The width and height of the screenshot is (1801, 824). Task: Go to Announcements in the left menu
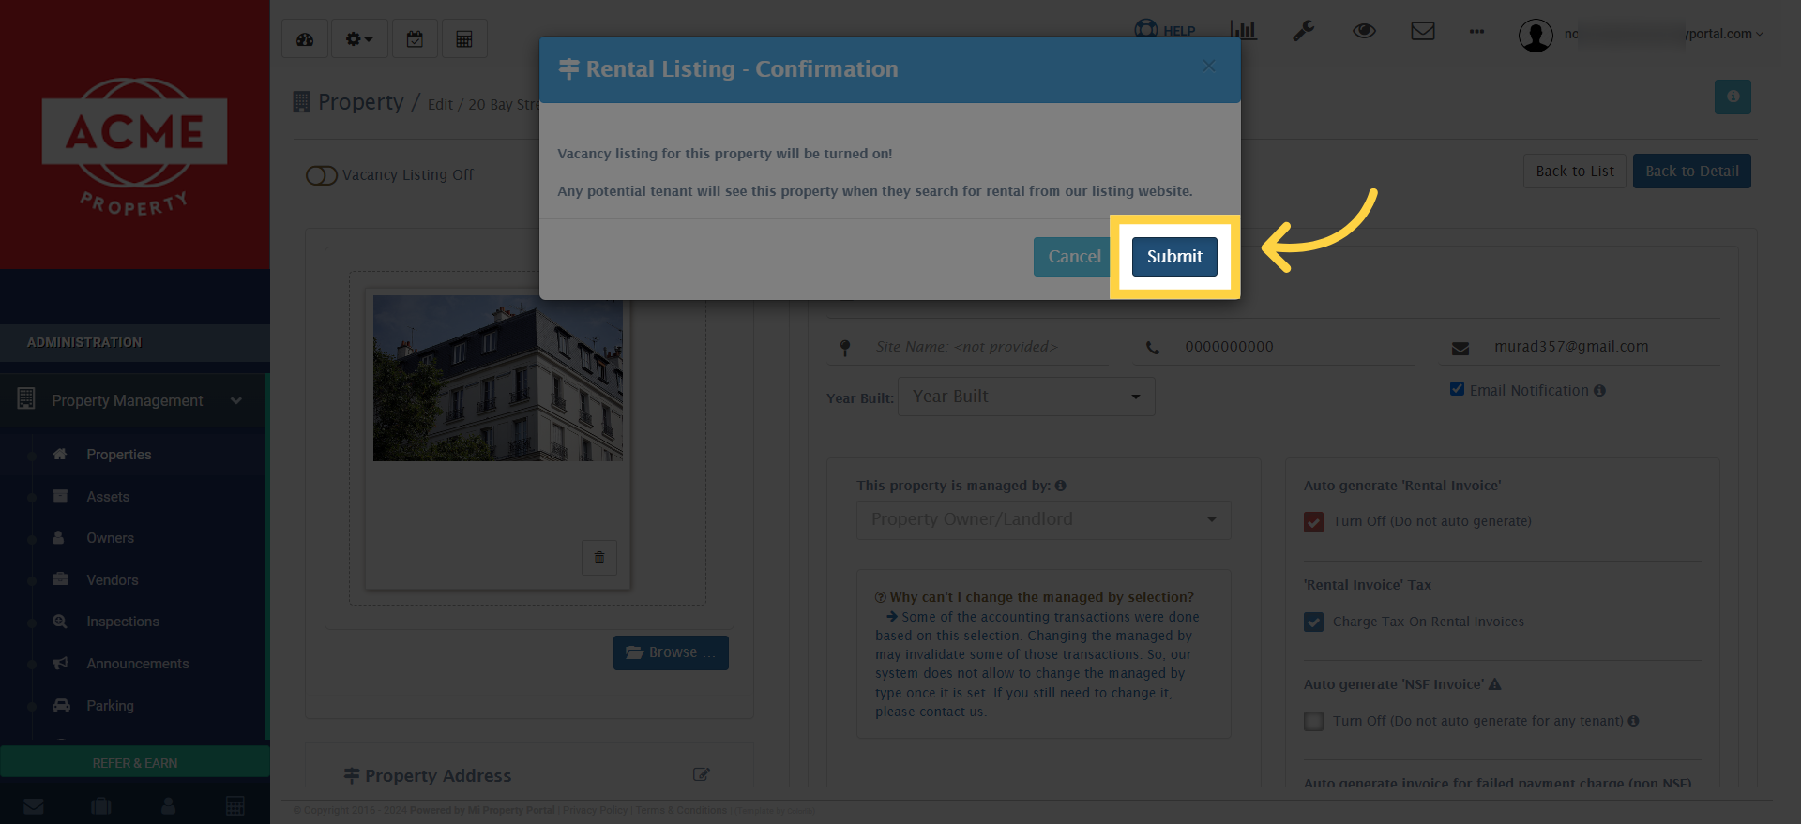tap(137, 663)
